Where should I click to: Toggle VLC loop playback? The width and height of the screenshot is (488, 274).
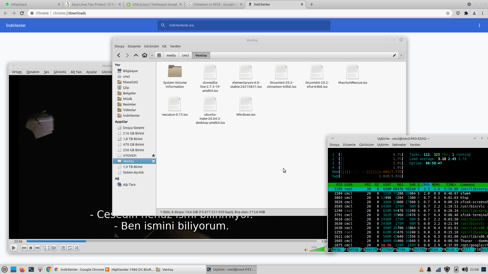[x=70, y=248]
